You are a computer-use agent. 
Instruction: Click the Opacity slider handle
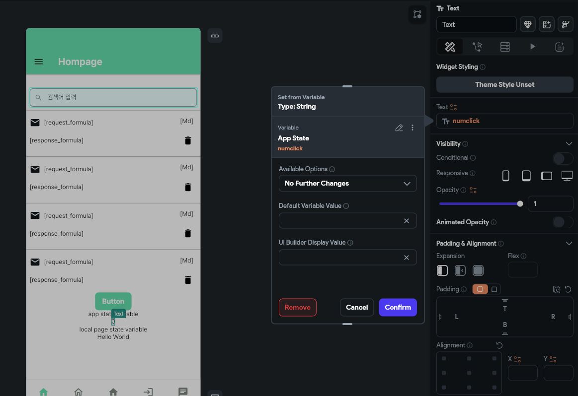[520, 203]
